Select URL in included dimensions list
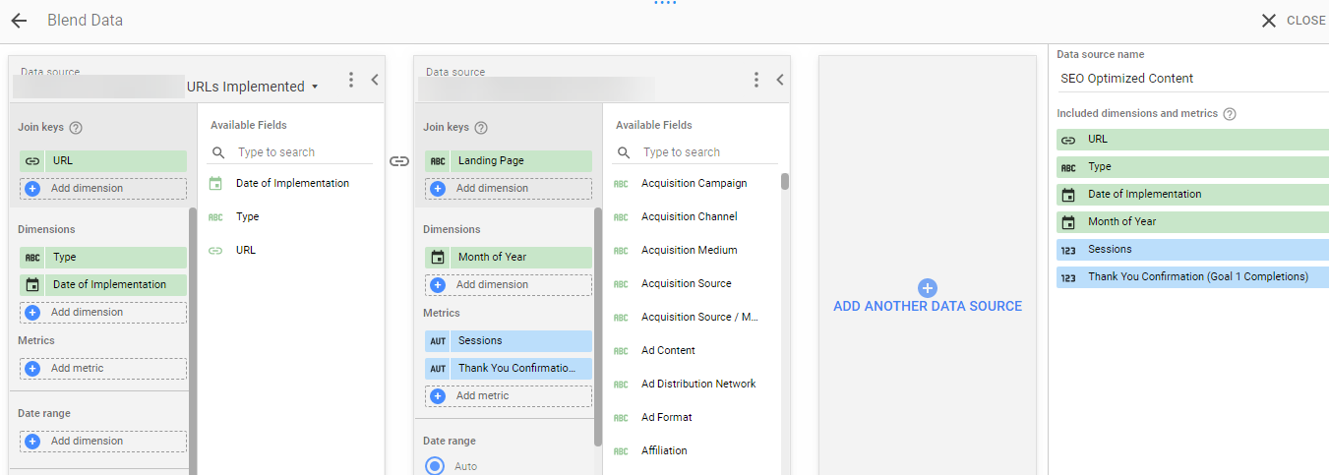1329x475 pixels. (x=1193, y=140)
